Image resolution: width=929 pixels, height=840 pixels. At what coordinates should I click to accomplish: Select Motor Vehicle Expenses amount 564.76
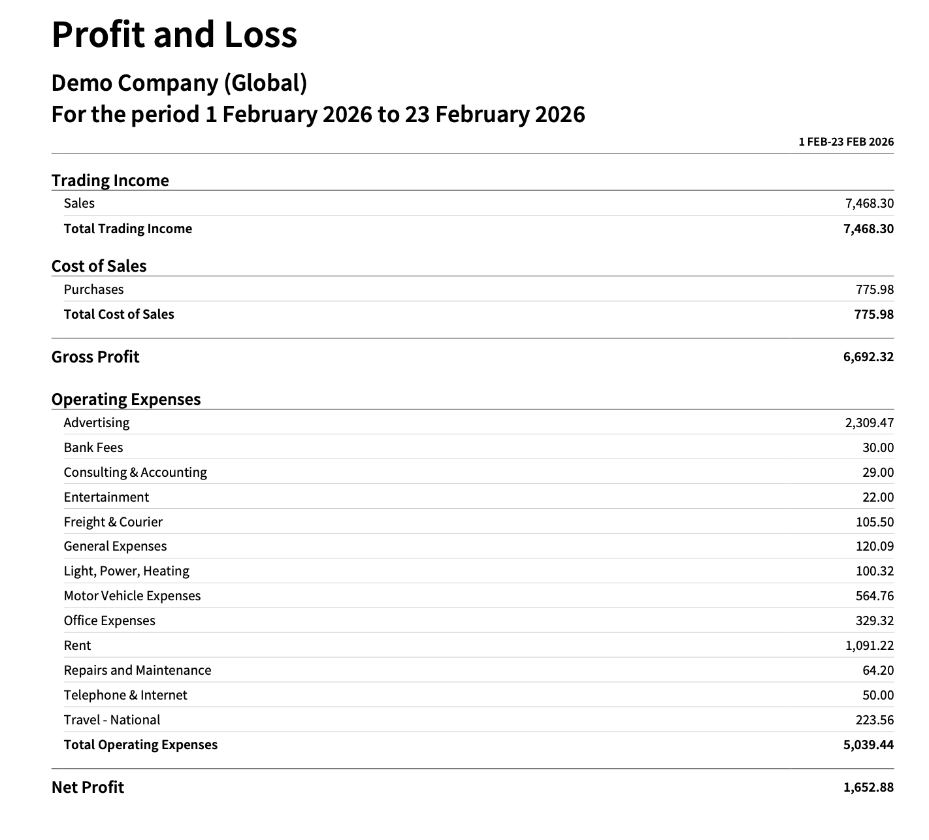click(x=875, y=596)
